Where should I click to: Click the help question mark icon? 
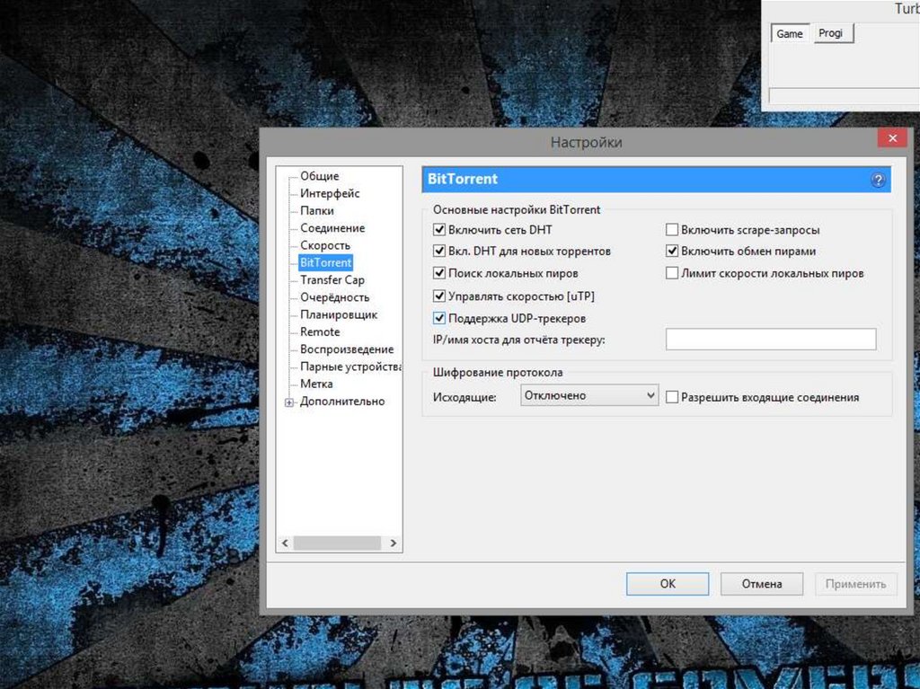(878, 180)
